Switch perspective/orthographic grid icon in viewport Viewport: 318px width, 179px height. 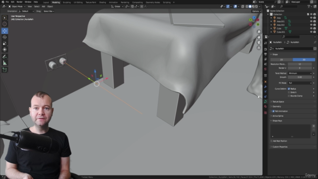(x=259, y=48)
